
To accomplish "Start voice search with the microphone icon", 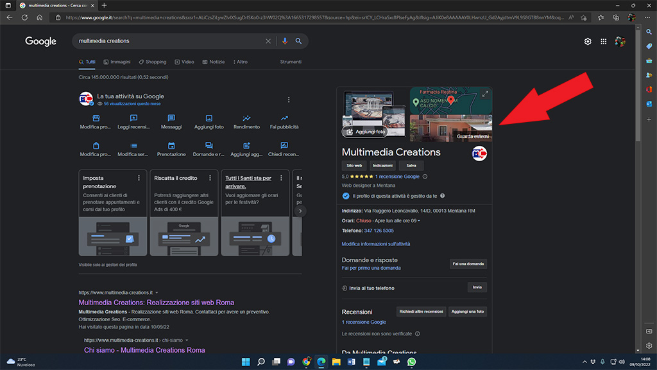I will [285, 41].
